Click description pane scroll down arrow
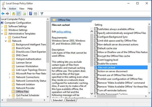The width and height of the screenshot is (152, 107). click(92, 94)
